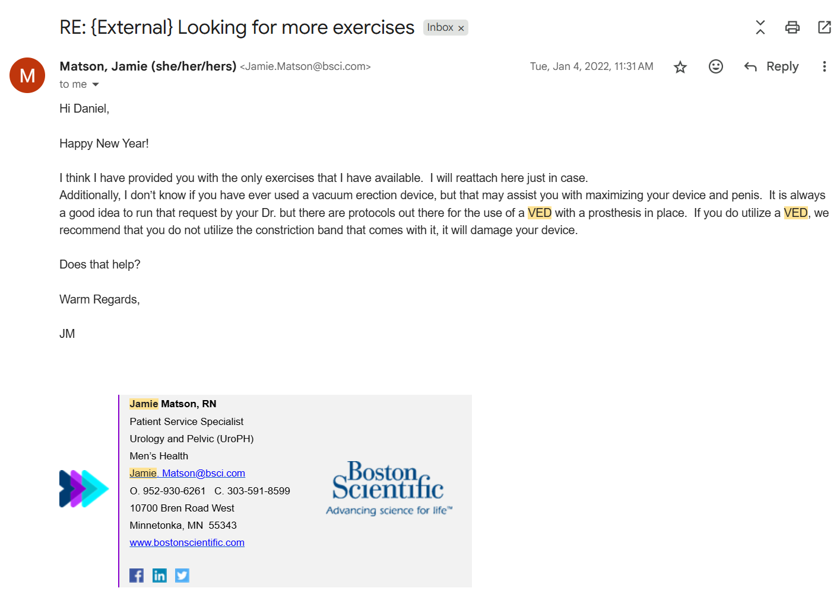The width and height of the screenshot is (840, 604).
Task: Expand the "to me" recipient details
Action: [96, 84]
